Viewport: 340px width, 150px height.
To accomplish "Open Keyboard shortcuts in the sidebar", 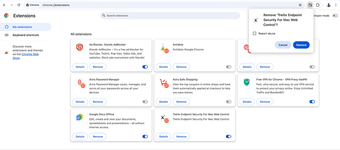I will click(x=26, y=35).
